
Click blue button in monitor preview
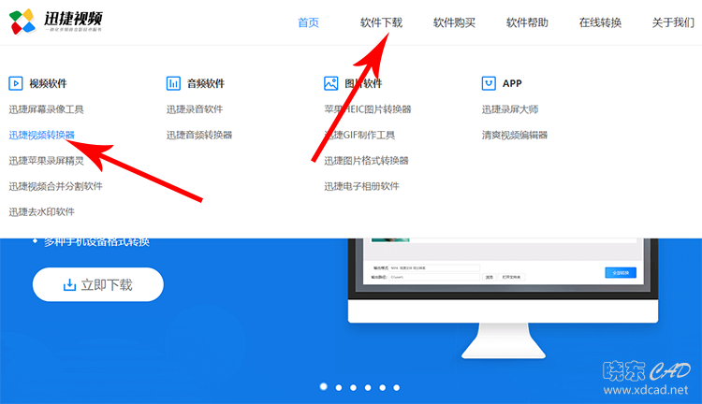point(621,272)
